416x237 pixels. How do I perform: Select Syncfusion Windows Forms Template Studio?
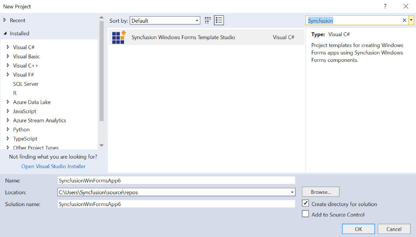click(x=206, y=37)
